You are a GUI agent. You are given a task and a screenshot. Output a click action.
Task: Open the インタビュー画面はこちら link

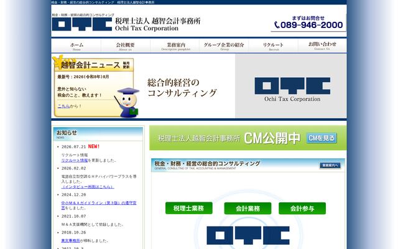88,187
